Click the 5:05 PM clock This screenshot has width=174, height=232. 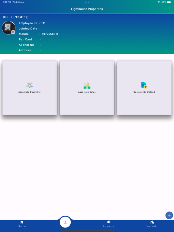tap(7, 2)
